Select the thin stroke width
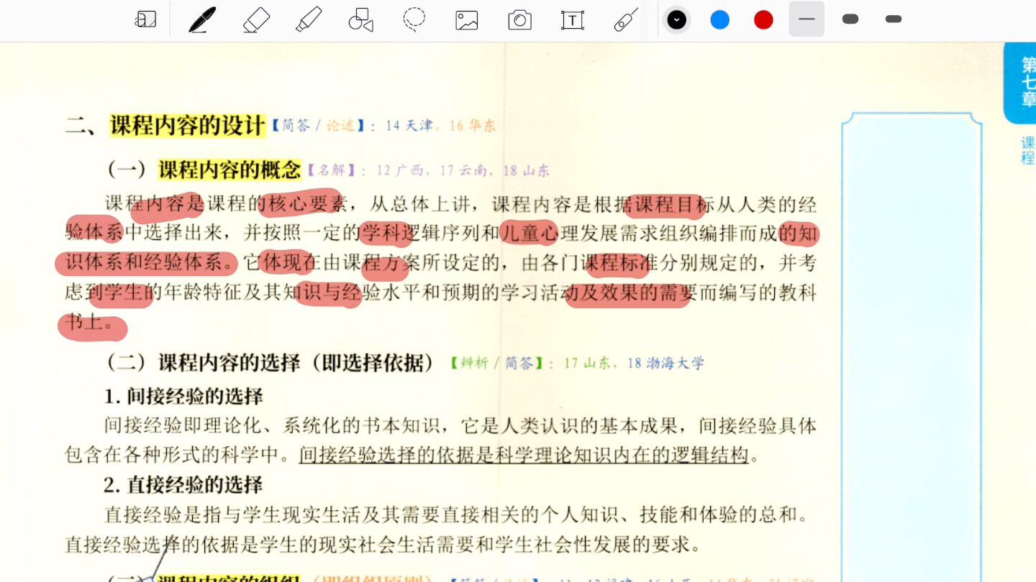Viewport: 1036px width, 582px height. pyautogui.click(x=806, y=19)
